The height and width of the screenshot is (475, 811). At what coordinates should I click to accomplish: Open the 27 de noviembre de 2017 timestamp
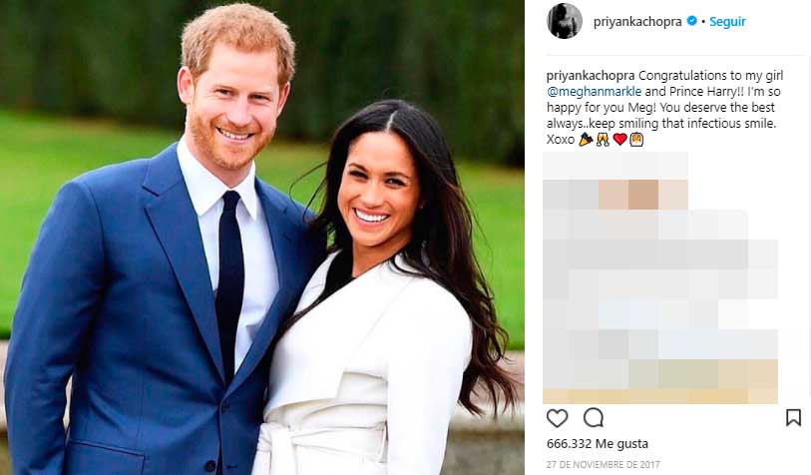tap(604, 464)
